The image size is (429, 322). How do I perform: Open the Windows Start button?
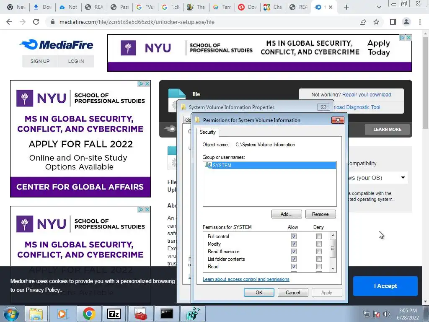click(x=11, y=314)
